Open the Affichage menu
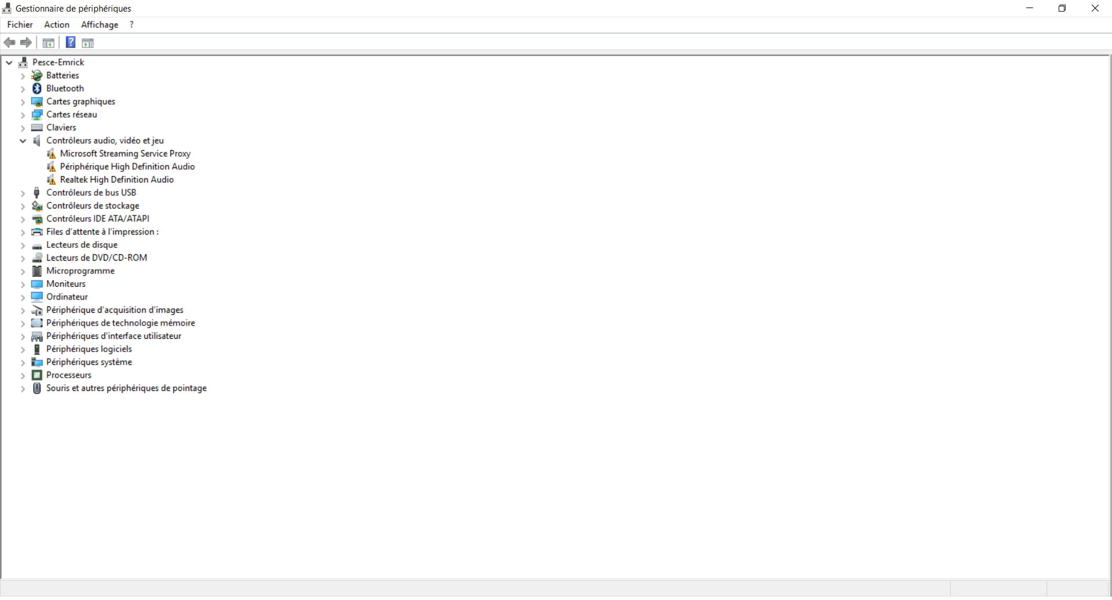Screen dimensions: 1112x600 pyautogui.click(x=100, y=25)
